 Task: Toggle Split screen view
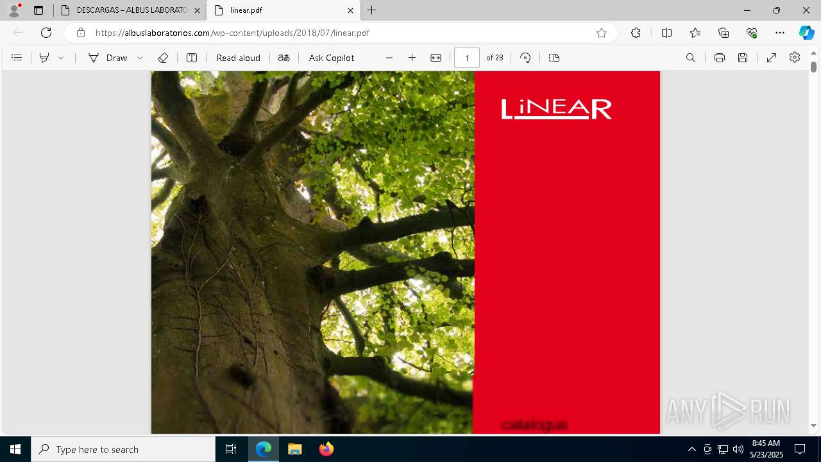(666, 33)
